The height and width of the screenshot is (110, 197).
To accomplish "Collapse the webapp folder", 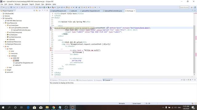I will 8,56.
